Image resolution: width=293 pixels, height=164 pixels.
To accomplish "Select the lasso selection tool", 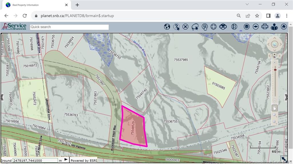I will pyautogui.click(x=195, y=27).
